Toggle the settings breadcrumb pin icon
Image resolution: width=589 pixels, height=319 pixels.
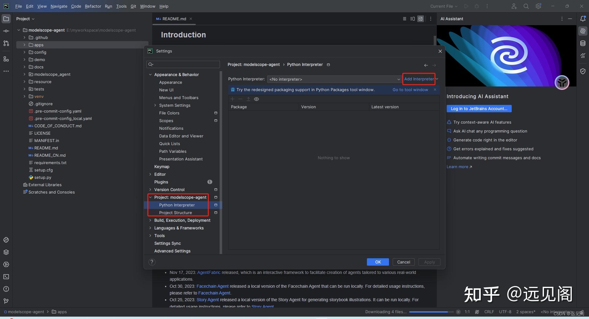pos(329,65)
